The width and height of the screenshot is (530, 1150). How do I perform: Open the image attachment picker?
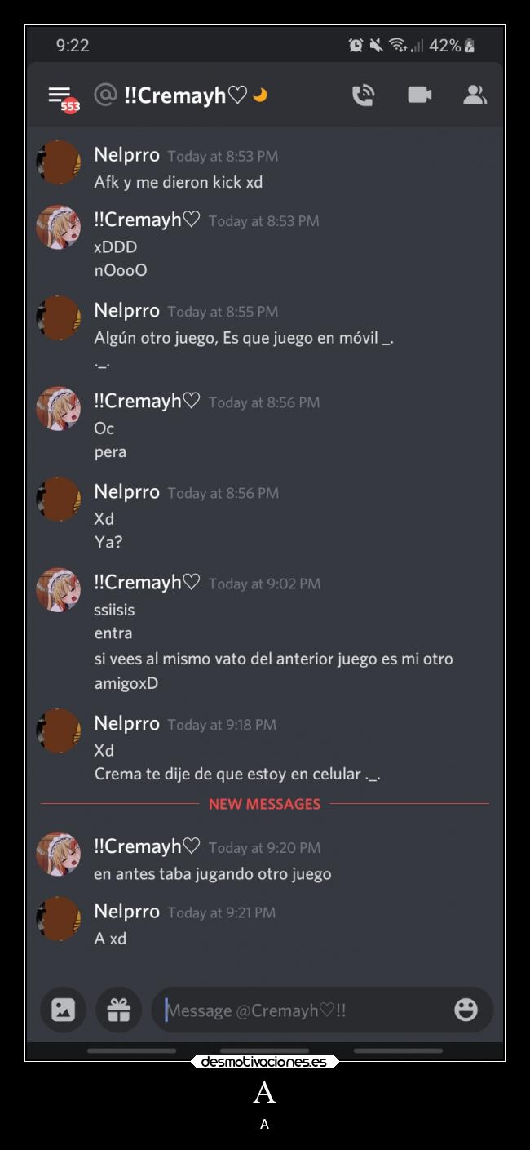point(63,1010)
